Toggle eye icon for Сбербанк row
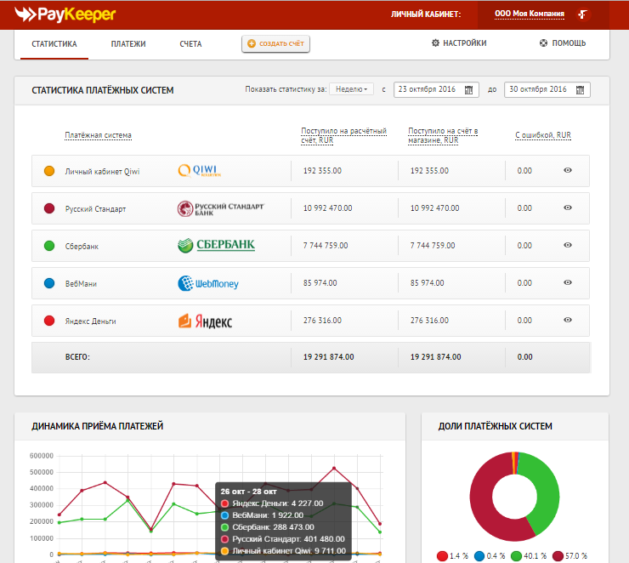This screenshot has height=563, width=629. point(568,246)
